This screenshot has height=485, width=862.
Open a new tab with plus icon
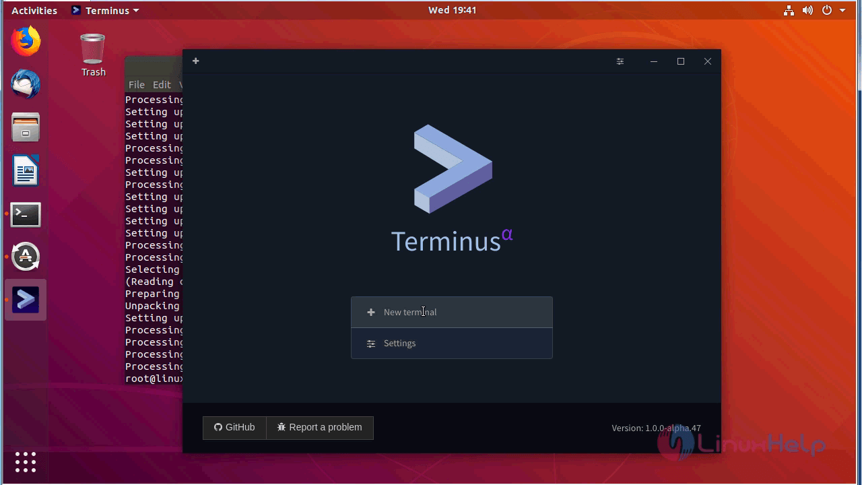click(196, 61)
